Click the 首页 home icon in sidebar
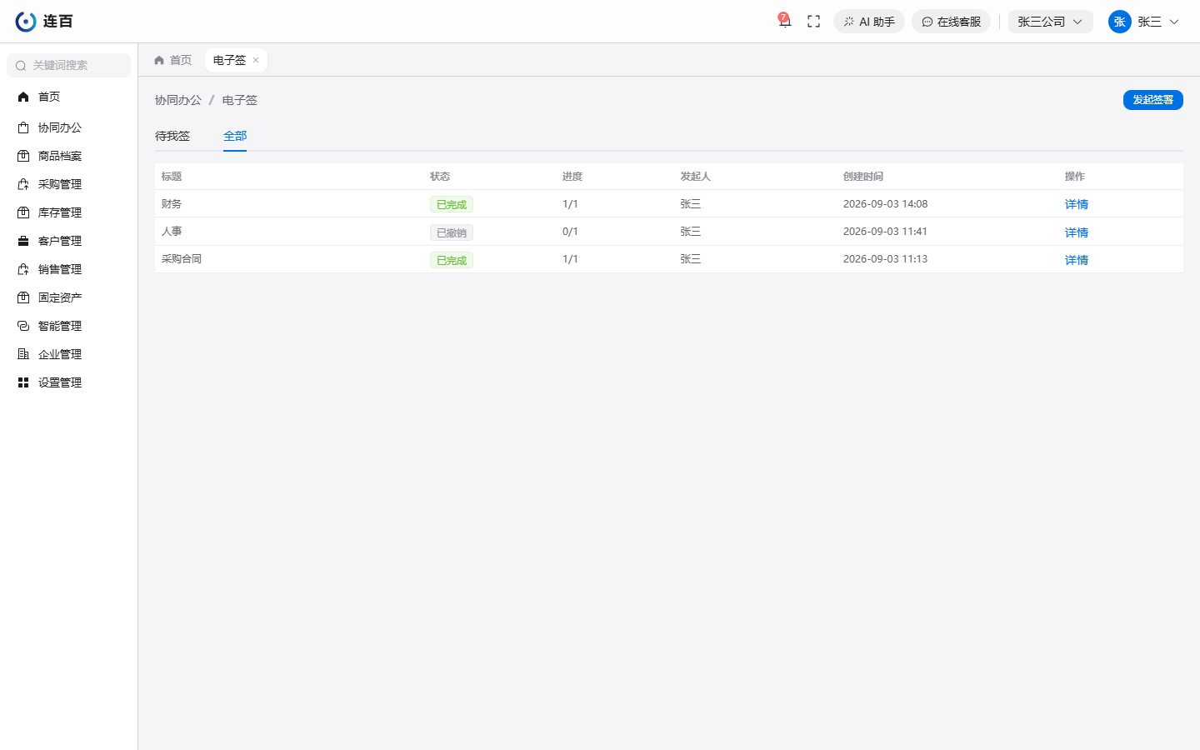Screen dimensions: 1200x750 click(x=23, y=97)
